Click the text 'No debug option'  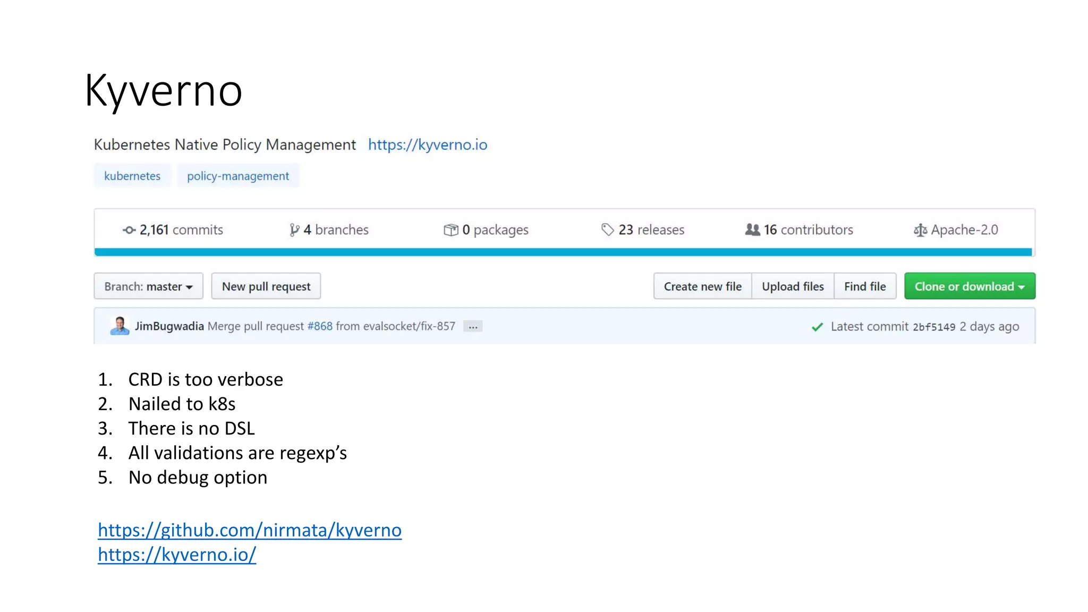coord(198,477)
